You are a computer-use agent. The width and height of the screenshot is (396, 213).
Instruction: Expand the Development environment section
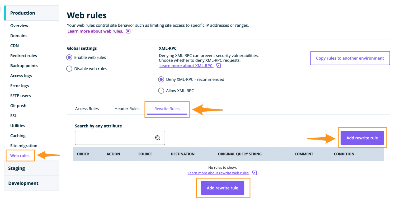click(x=23, y=183)
